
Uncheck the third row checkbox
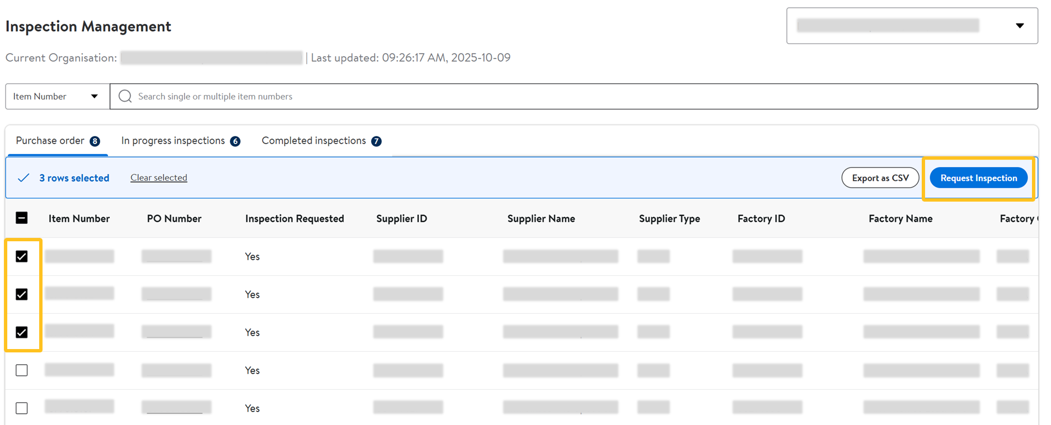coord(22,332)
